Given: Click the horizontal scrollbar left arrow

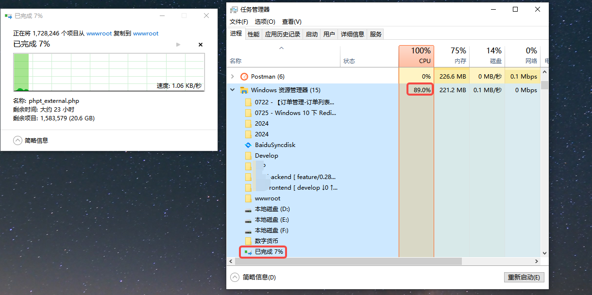Looking at the screenshot, I should click(x=230, y=261).
